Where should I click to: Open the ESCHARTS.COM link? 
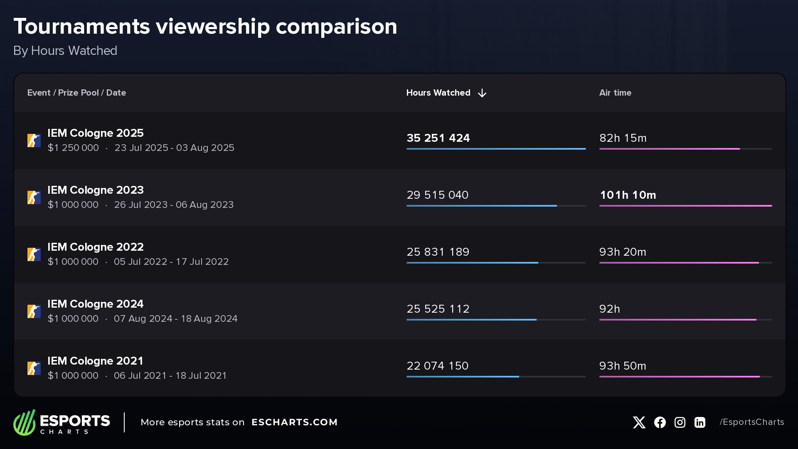click(x=294, y=422)
